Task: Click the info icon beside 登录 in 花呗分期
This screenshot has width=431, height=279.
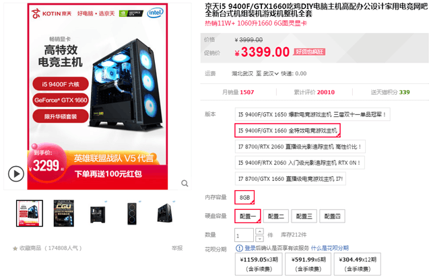Action: (239, 248)
